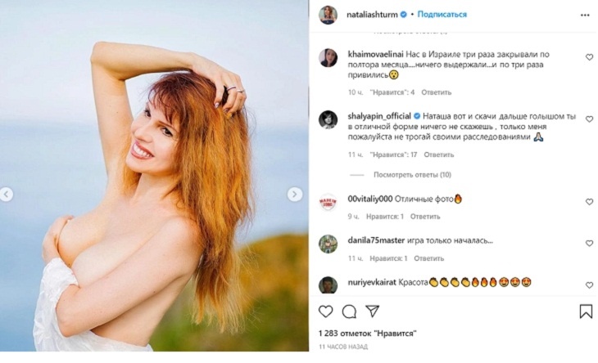
Task: Open comments via the speech bubble icon
Action: [x=349, y=311]
